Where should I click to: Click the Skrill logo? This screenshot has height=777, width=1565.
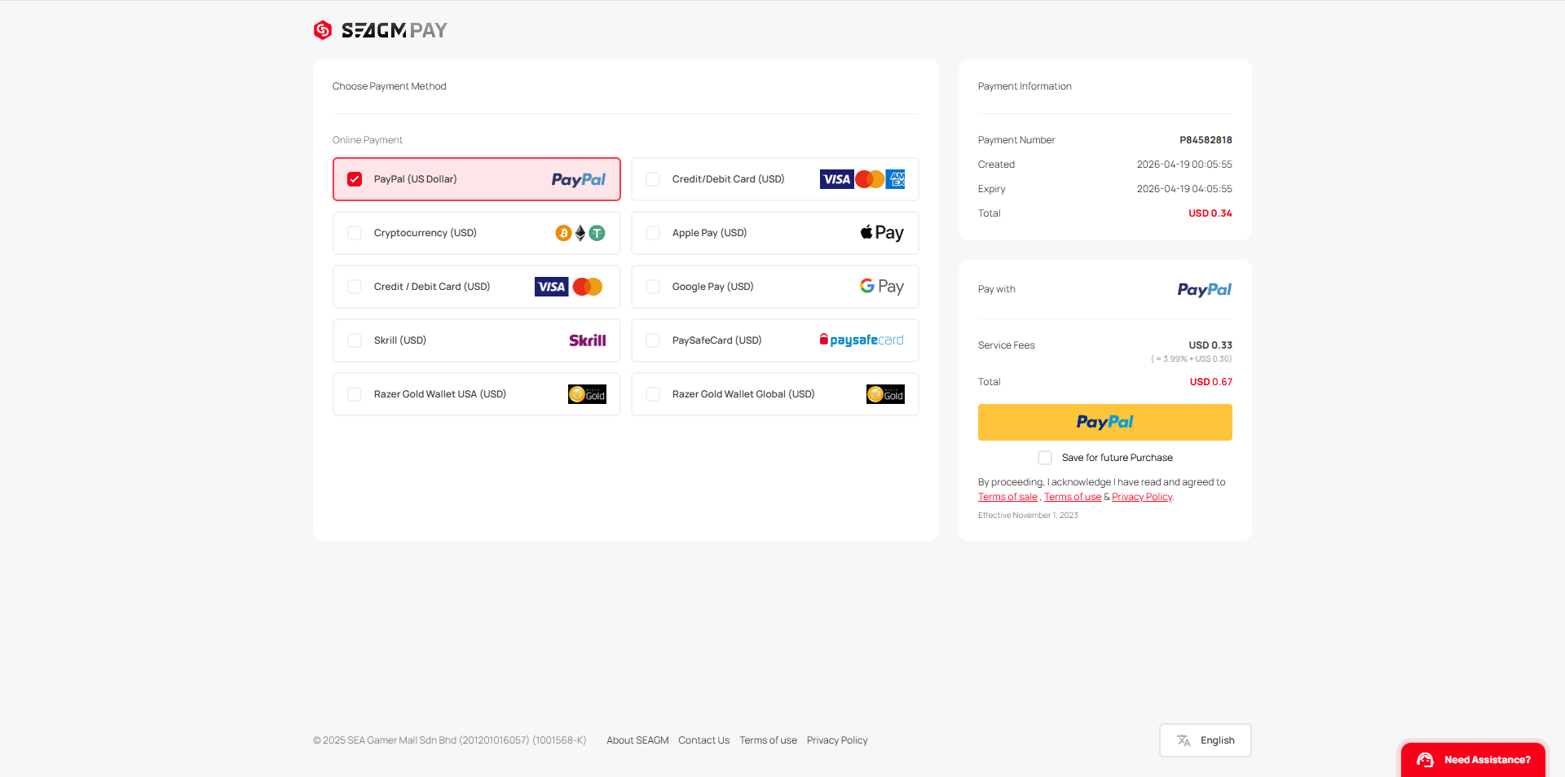[588, 340]
